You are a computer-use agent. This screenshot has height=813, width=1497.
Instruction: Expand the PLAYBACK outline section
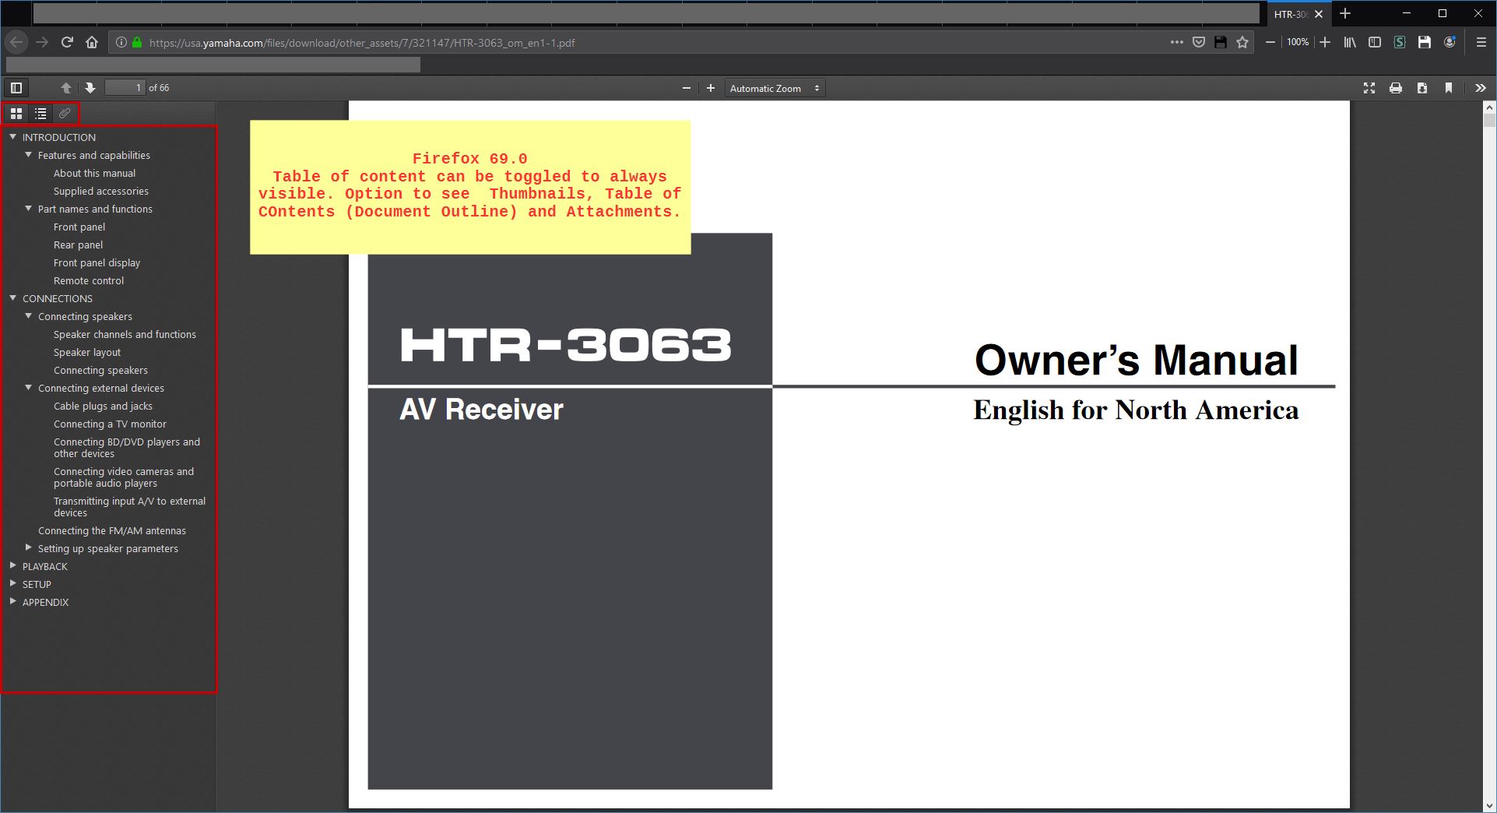point(12,566)
